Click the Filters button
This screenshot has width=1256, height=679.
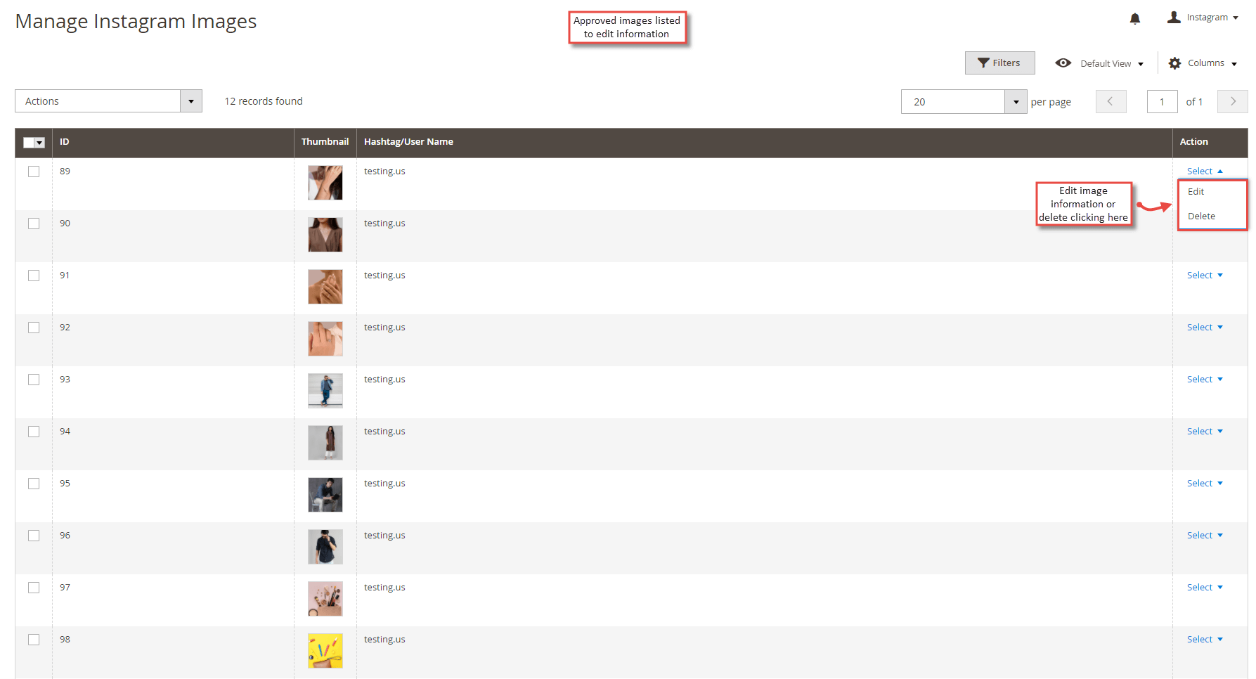999,63
